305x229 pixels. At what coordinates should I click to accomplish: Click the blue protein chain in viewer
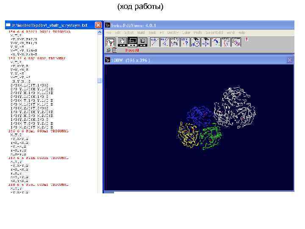(x=200, y=115)
